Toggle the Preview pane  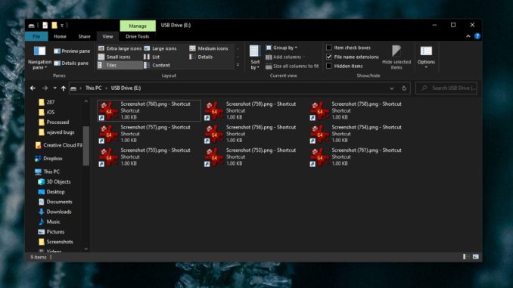coord(72,51)
